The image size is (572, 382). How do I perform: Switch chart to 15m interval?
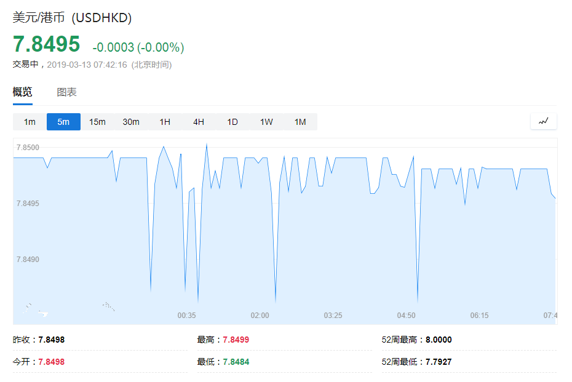[97, 122]
